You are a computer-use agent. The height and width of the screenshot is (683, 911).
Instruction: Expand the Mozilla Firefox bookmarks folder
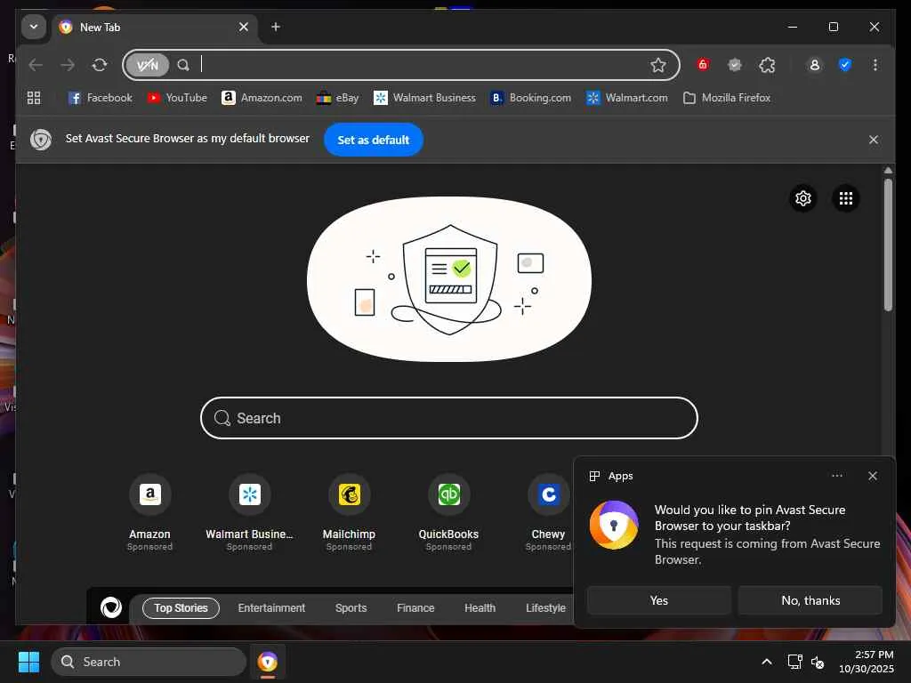coord(727,98)
